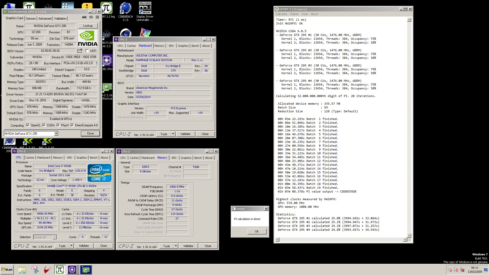489x275 pixels.
Task: Open the GPU-Z hamburger menu icon
Action: click(x=97, y=17)
